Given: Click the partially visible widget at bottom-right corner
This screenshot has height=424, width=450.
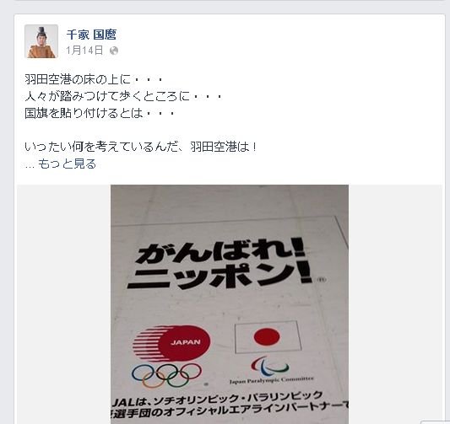Looking at the screenshot, I should (x=435, y=422).
